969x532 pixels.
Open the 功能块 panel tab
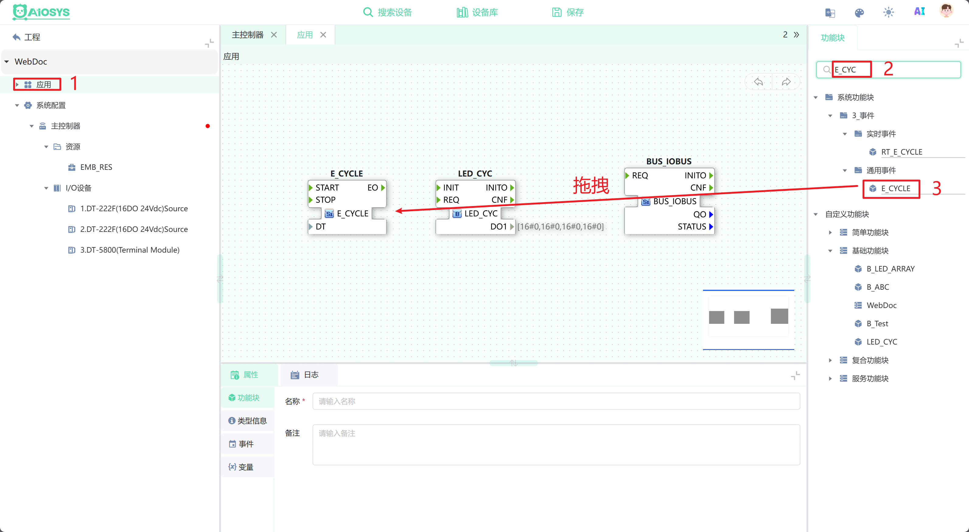click(833, 38)
